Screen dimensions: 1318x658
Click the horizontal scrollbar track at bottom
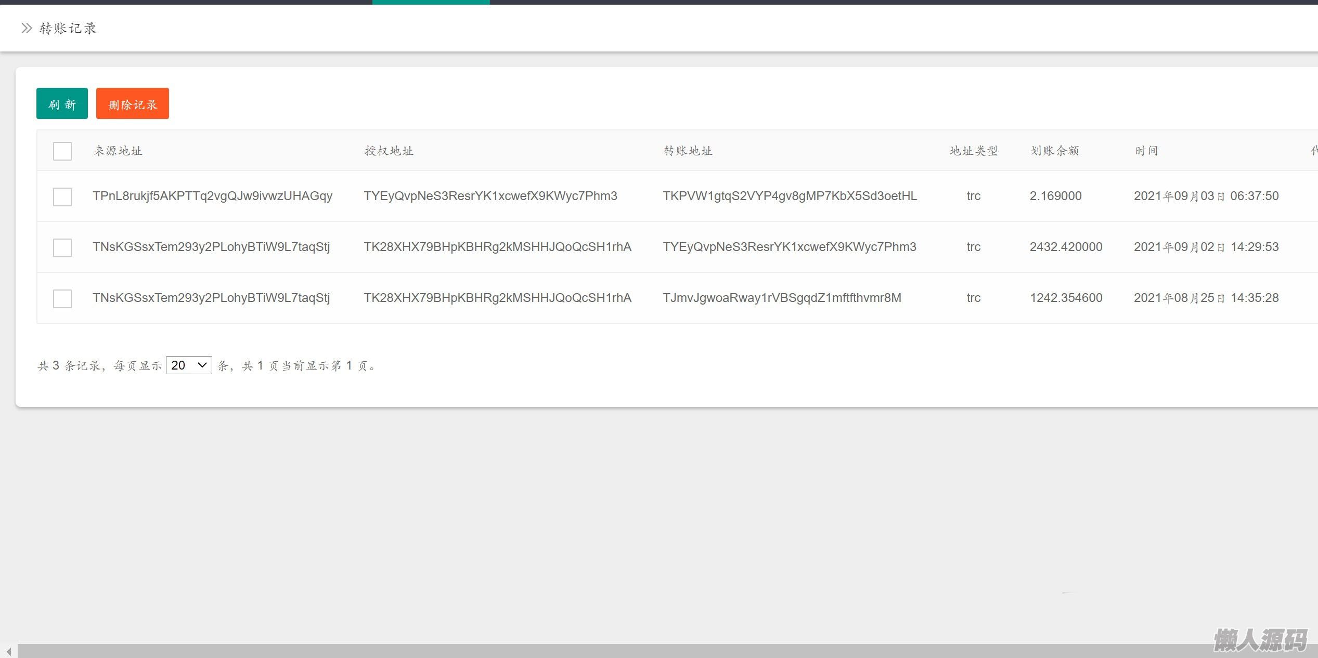pyautogui.click(x=624, y=651)
